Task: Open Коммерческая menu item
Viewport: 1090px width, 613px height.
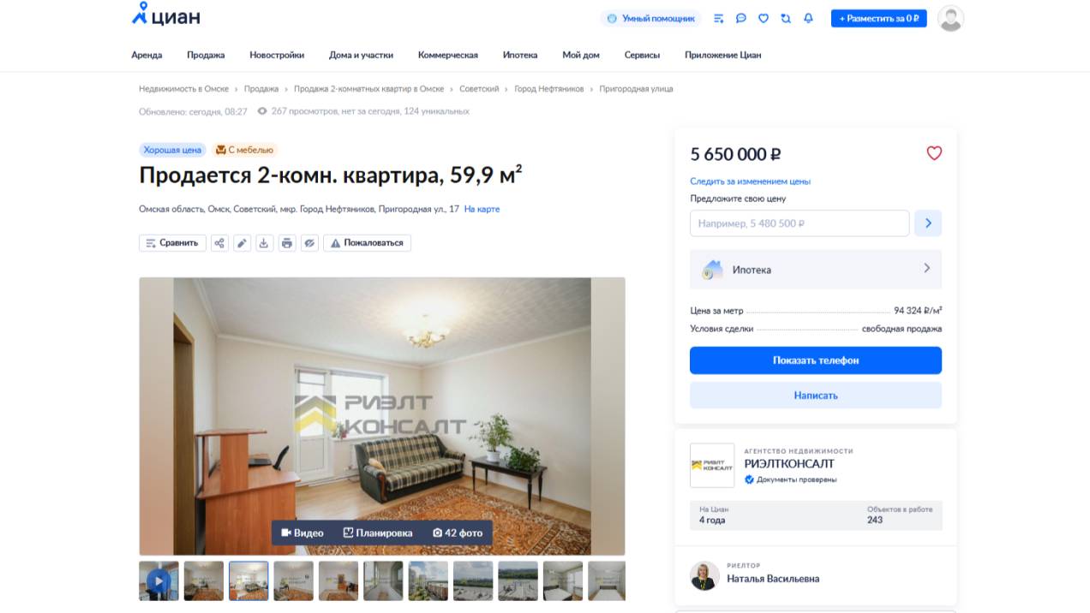Action: click(x=448, y=55)
